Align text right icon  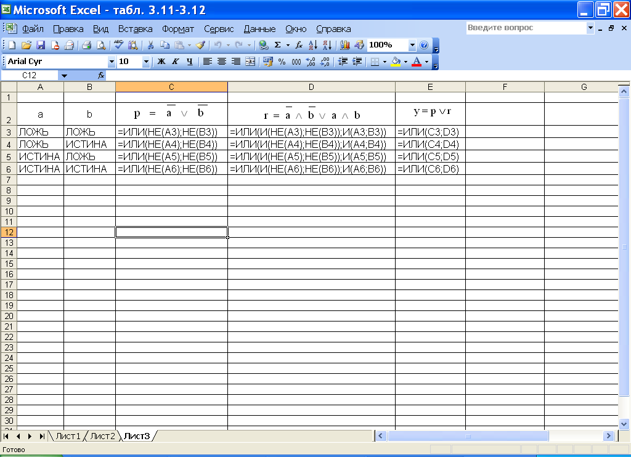[236, 62]
